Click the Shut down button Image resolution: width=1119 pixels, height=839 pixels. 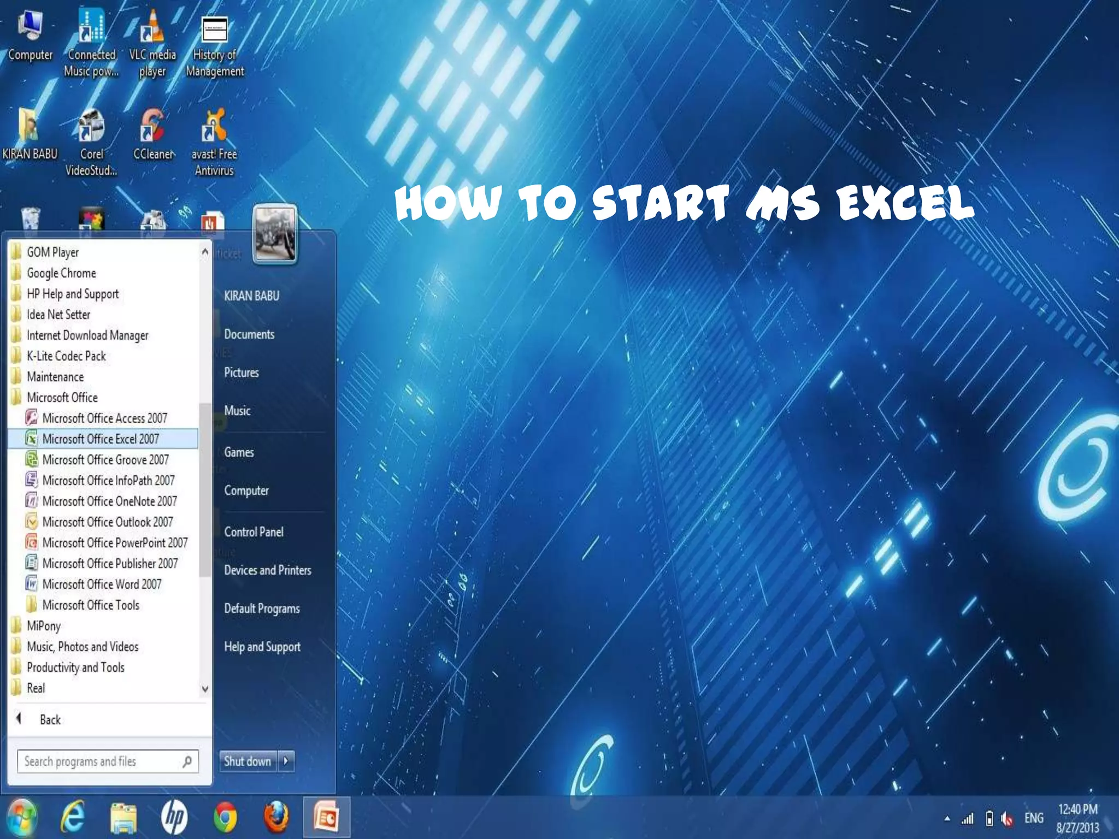248,761
